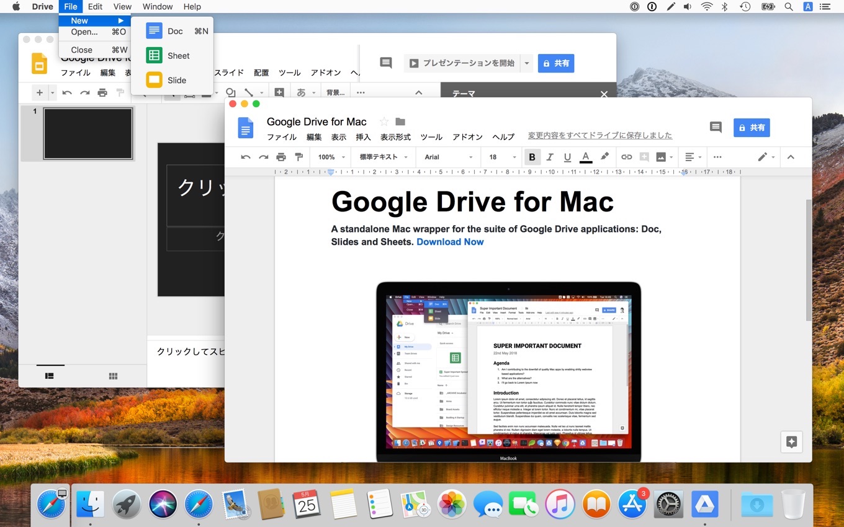The height and width of the screenshot is (527, 844).
Task: Choose Slide from New submenu
Action: point(173,80)
